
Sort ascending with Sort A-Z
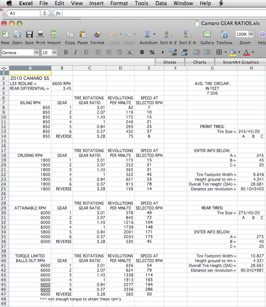tap(167, 35)
